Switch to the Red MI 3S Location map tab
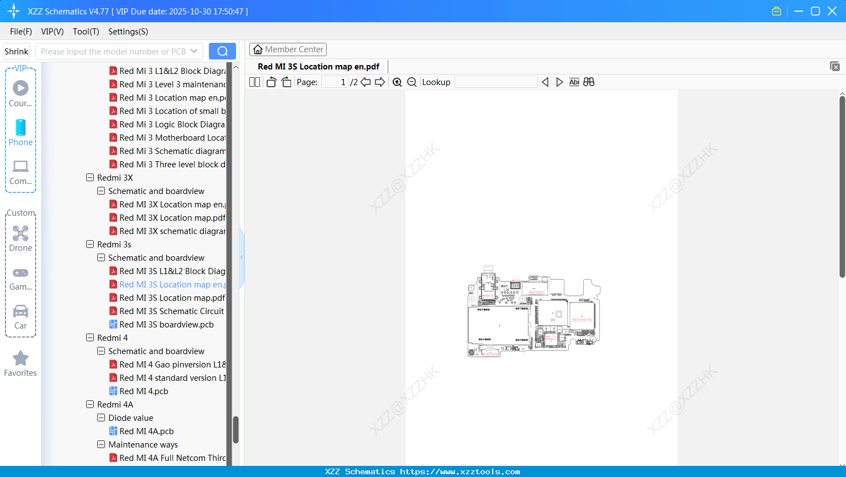This screenshot has width=846, height=477. [317, 66]
